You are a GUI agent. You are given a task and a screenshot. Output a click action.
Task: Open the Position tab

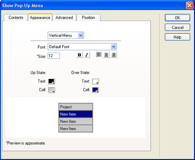tap(88, 18)
